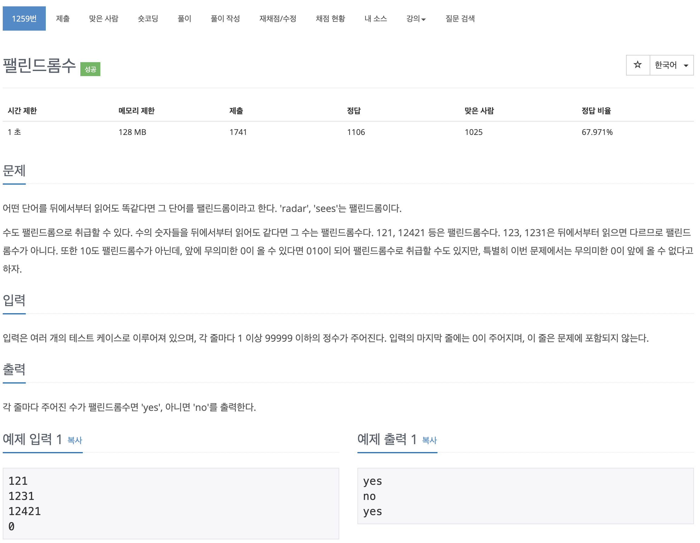Screen dimensions: 700x543
Task: Copy example output with 복사 link
Action: pyautogui.click(x=430, y=440)
